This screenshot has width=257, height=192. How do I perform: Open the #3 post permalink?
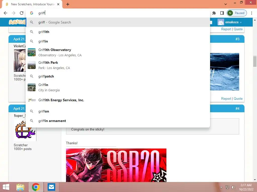point(237,39)
